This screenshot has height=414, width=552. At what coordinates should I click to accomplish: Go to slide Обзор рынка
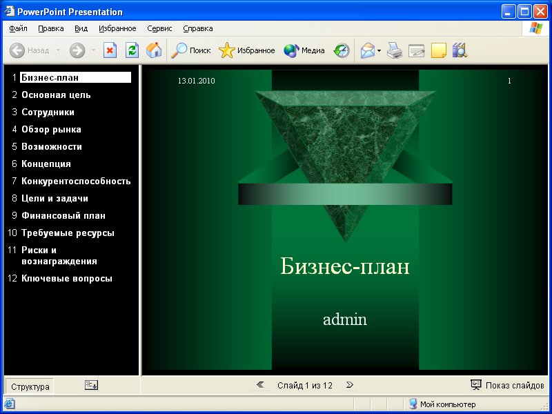(51, 129)
